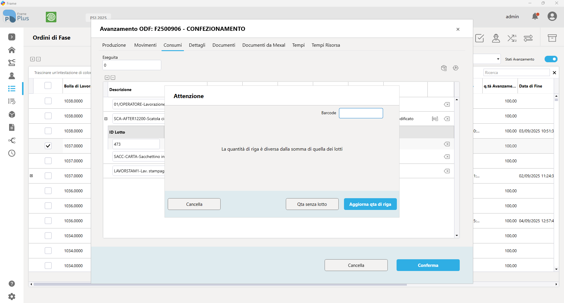Check the header select-all checkbox

[x=48, y=86]
